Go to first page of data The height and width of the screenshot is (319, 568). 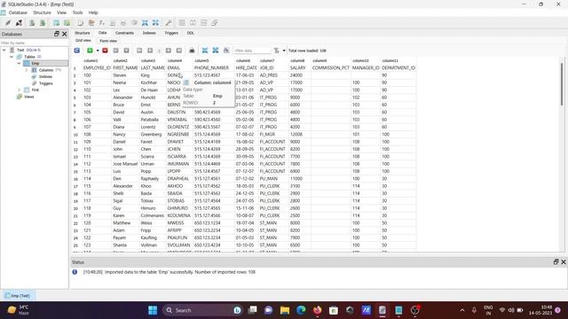(x=139, y=51)
